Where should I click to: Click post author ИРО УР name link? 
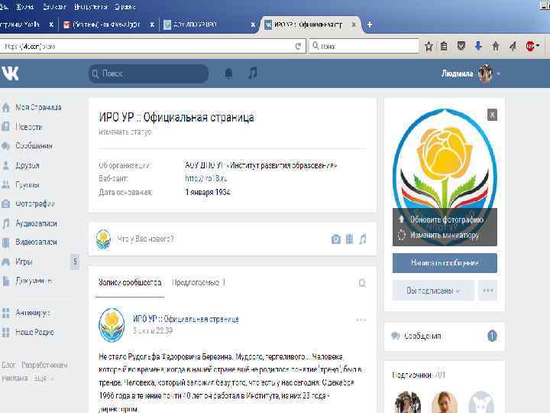pos(186,319)
